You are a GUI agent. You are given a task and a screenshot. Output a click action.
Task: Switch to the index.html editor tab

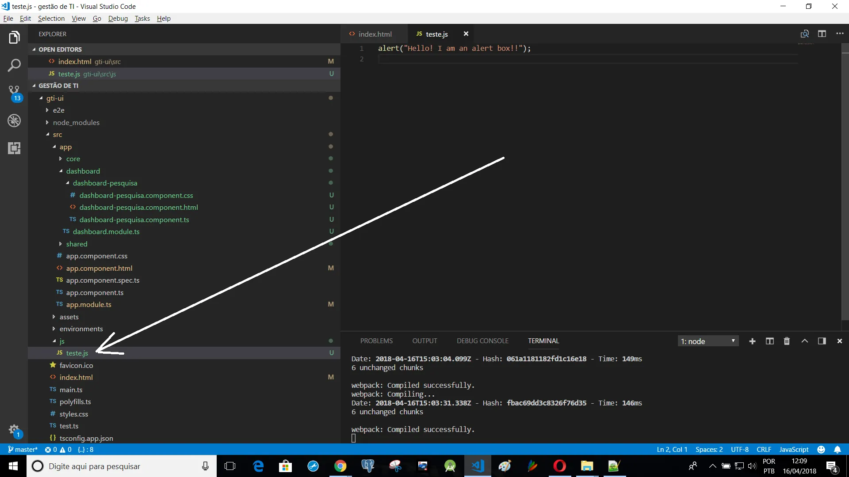[x=375, y=34]
